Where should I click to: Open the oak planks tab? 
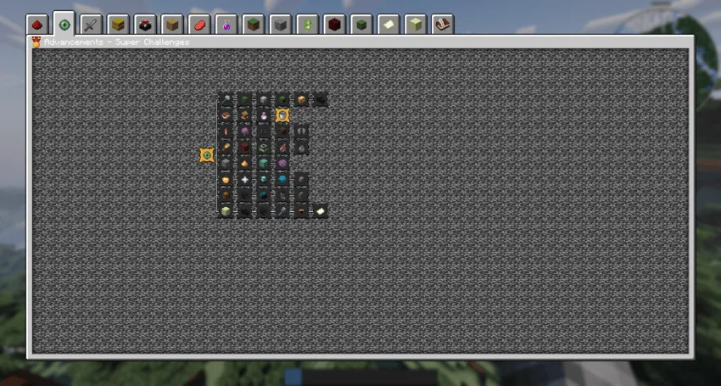(172, 25)
